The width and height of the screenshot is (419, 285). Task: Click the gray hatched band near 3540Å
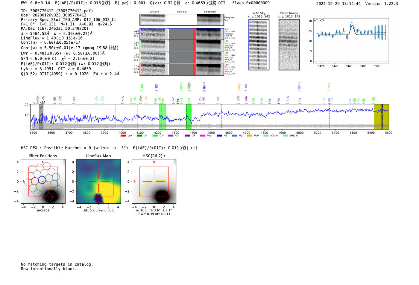point(41,117)
